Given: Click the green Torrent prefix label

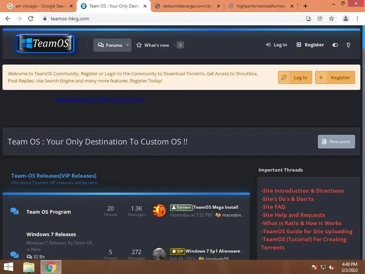Looking at the screenshot, I should (x=181, y=207).
